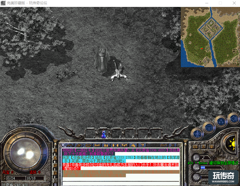Open the character status orb with warrior figure

tap(197, 134)
